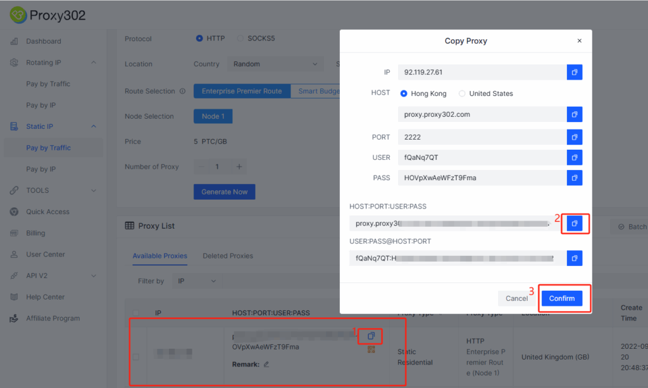This screenshot has height=388, width=648.
Task: Select the HTTP protocol
Action: 210,39
